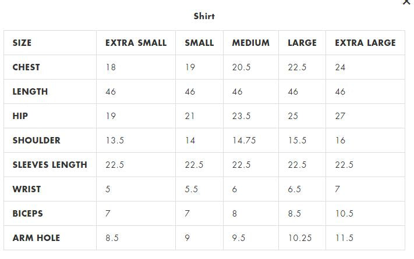Select the ARM HOLE row label
The image size is (414, 259).
click(37, 238)
